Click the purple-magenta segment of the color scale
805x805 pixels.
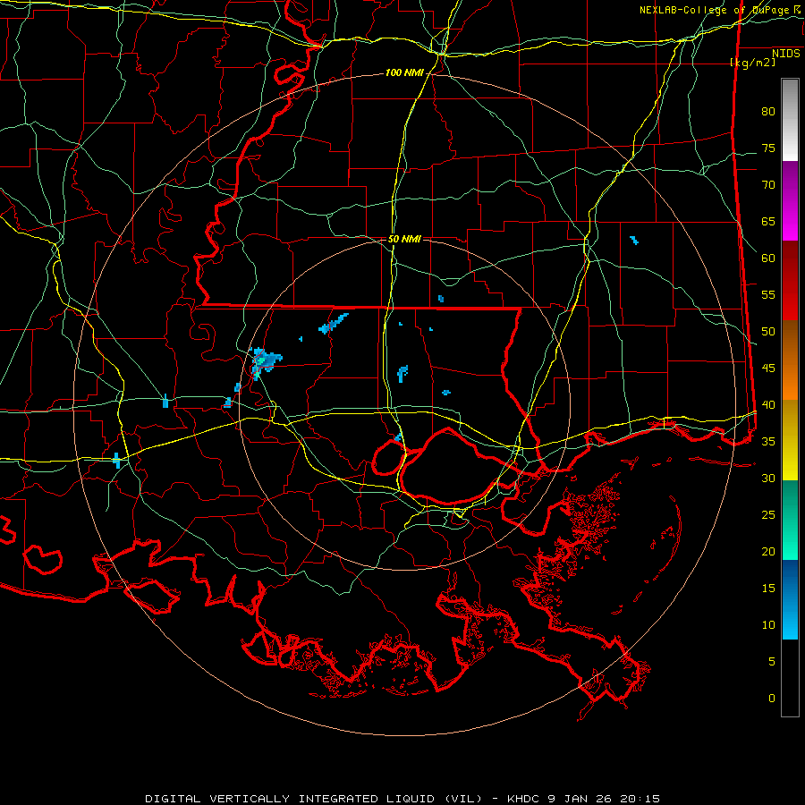coord(790,201)
